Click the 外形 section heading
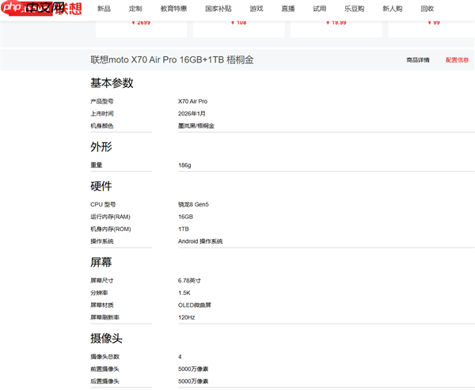This screenshot has height=390, width=475. tap(101, 146)
